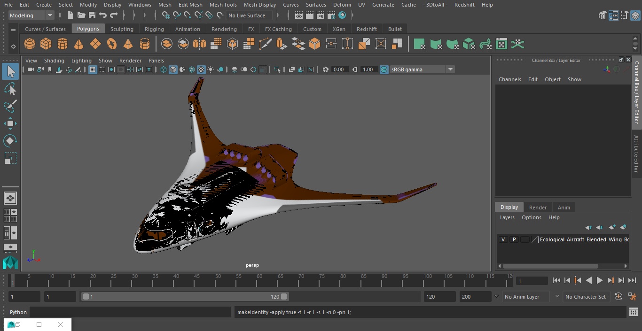Toggle isolate select in viewport
Image resolution: width=642 pixels, height=331 pixels.
(277, 69)
